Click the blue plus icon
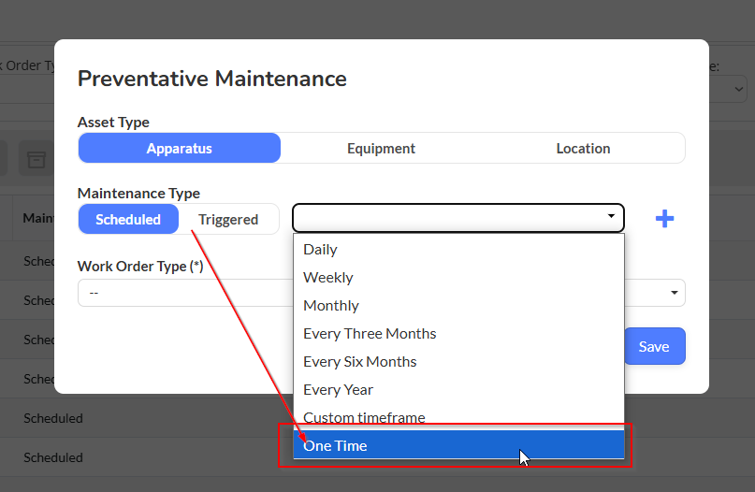 pos(664,219)
